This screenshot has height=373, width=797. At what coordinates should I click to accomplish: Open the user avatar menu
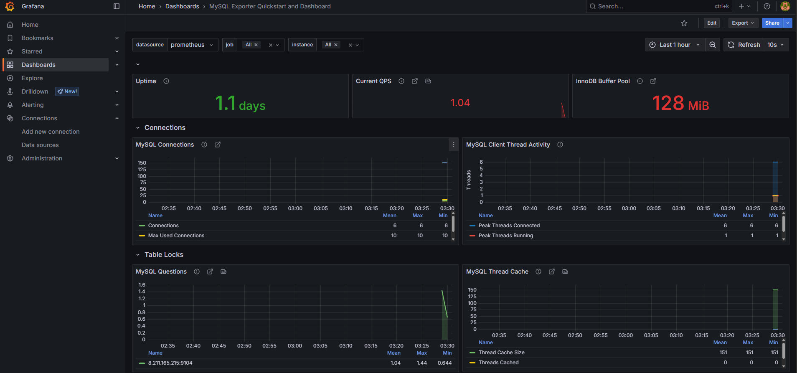785,6
